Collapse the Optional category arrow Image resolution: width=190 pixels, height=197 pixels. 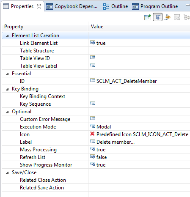point(7,112)
